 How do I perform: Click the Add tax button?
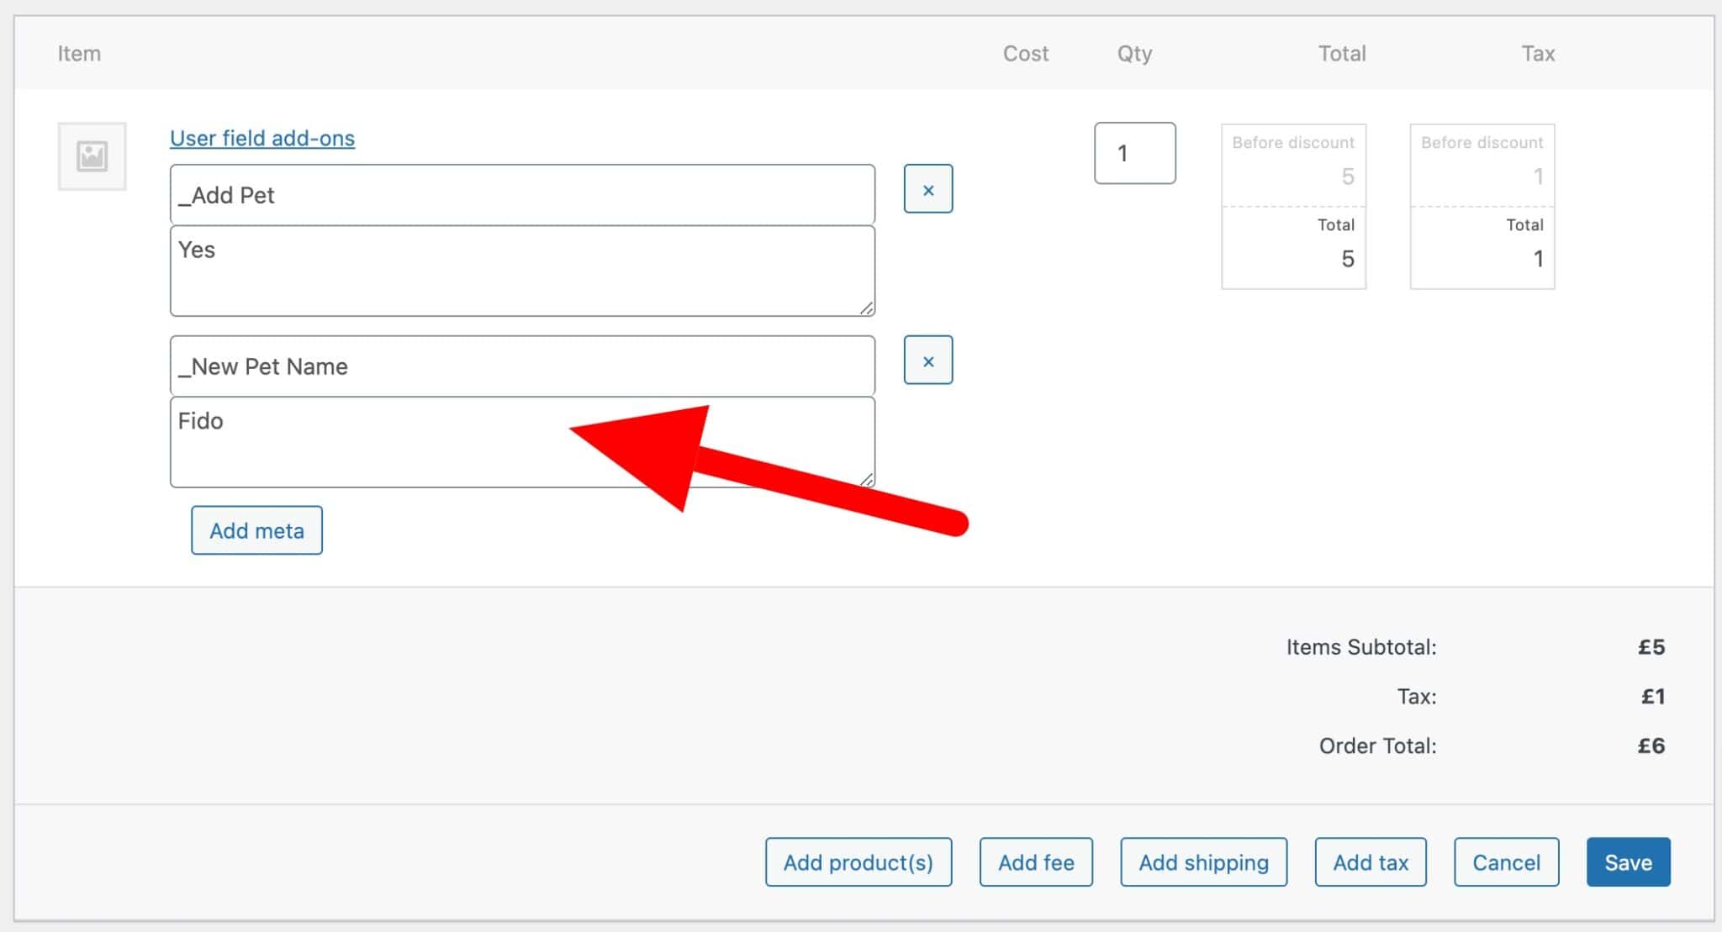coord(1370,861)
